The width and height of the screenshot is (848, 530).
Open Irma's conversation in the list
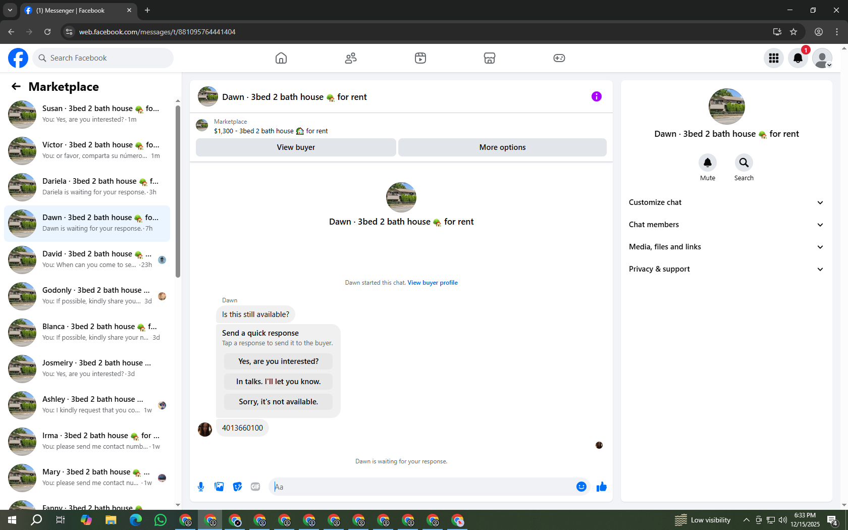click(x=87, y=442)
